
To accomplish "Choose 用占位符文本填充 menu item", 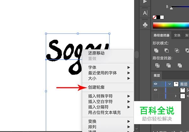I will [x=108, y=112].
